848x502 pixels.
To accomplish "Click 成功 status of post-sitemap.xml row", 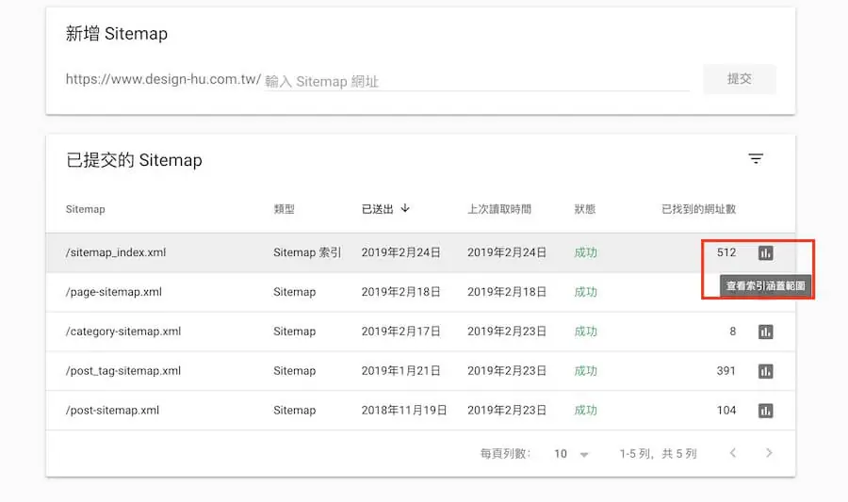I will click(x=586, y=410).
